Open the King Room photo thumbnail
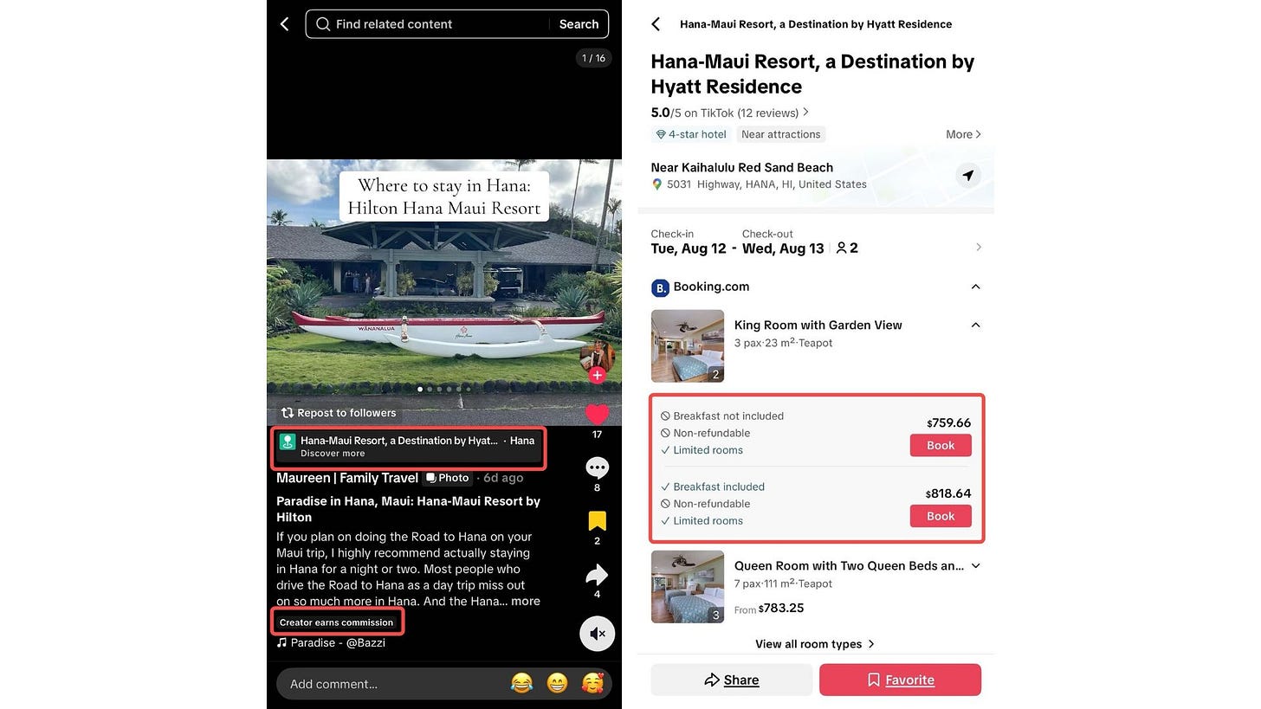The height and width of the screenshot is (709, 1261). point(688,346)
